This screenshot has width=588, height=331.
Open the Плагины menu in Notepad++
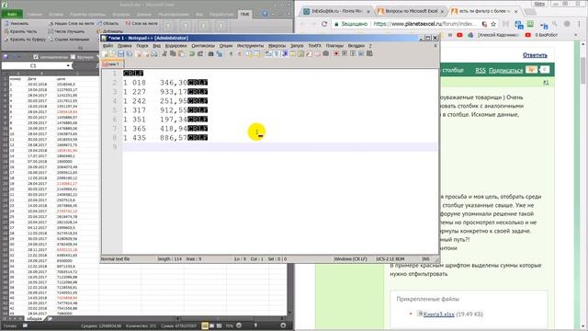point(334,45)
